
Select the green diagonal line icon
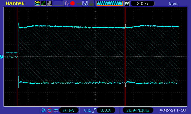tap(43, 3)
